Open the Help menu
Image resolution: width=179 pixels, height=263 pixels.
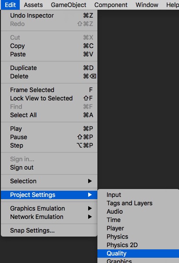tap(172, 5)
